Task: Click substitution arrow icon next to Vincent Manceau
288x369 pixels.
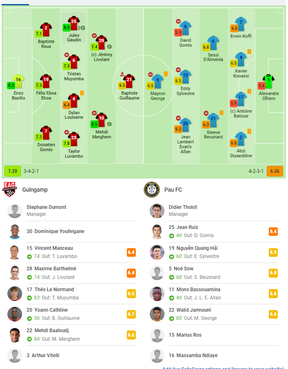Action: (x=29, y=257)
